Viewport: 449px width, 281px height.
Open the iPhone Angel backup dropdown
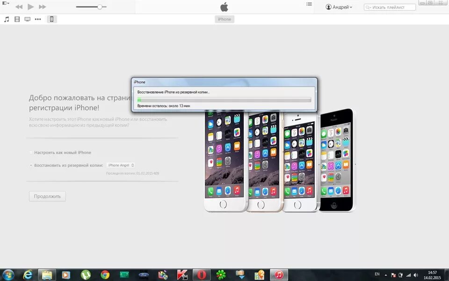coord(121,165)
